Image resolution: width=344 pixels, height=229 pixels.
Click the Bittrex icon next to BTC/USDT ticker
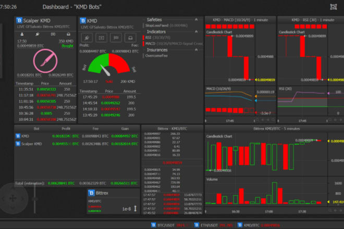(154, 225)
